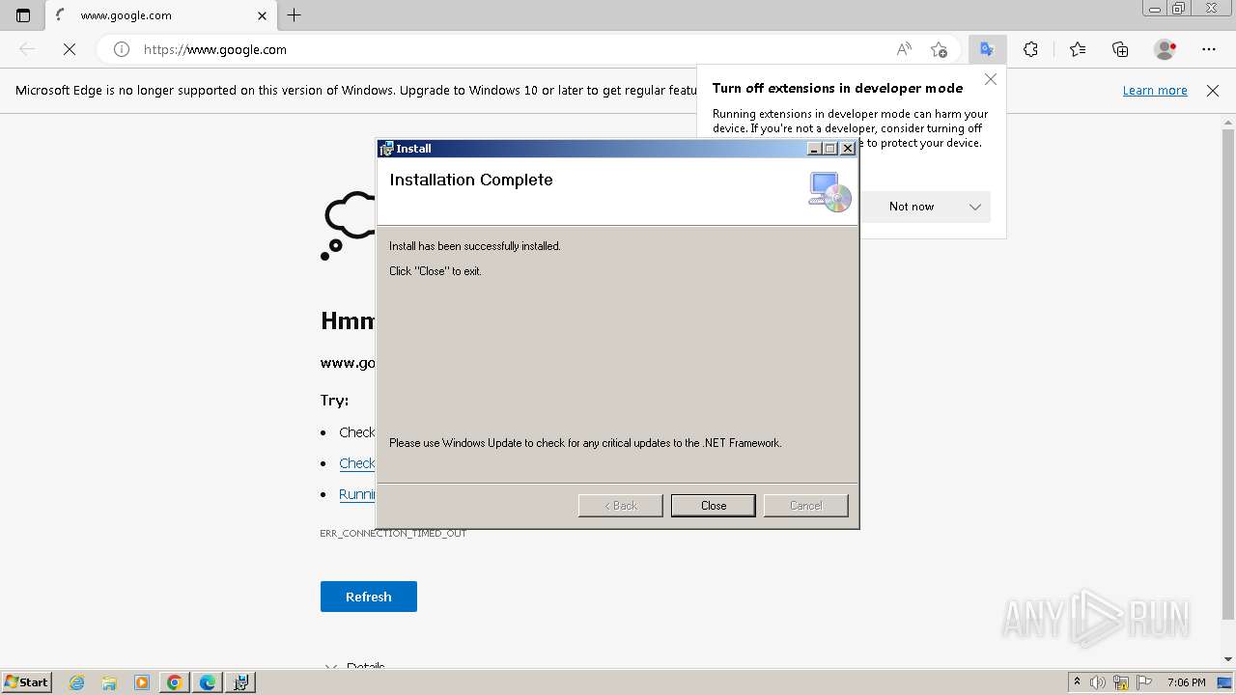Click the taskbar clock 7:06 PM
The image size is (1236, 695).
tap(1186, 682)
